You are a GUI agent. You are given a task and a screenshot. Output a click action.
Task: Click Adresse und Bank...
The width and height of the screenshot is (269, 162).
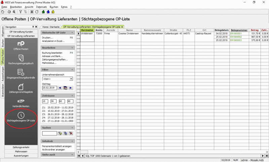point(52,56)
